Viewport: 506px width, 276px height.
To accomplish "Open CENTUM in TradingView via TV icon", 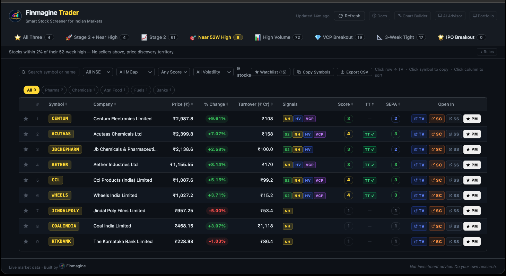I will tap(419, 119).
